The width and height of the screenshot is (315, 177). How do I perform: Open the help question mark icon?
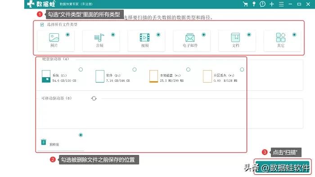pos(262,4)
